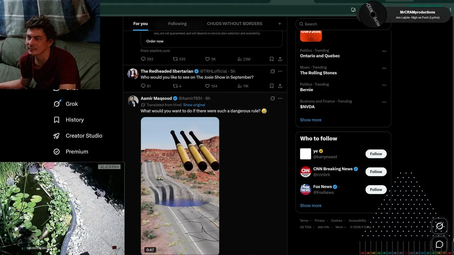The height and width of the screenshot is (255, 454).
Task: Open The Redheaded libertarian display name
Action: (167, 71)
